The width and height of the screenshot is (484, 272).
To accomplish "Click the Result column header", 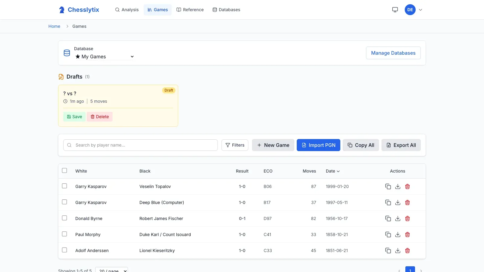I will pos(242,171).
